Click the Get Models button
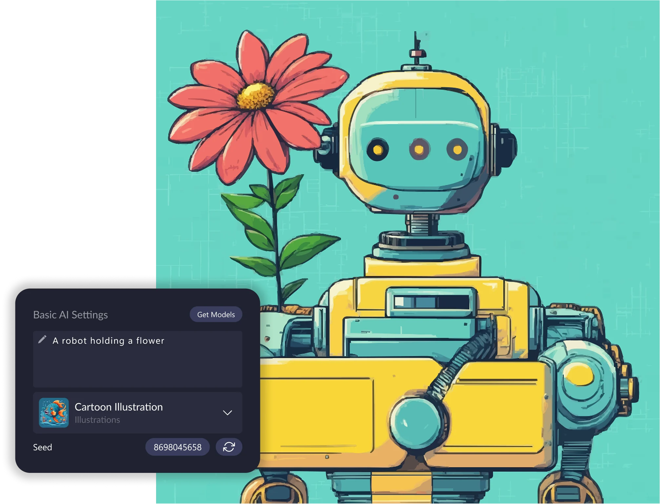This screenshot has height=504, width=660. tap(216, 315)
